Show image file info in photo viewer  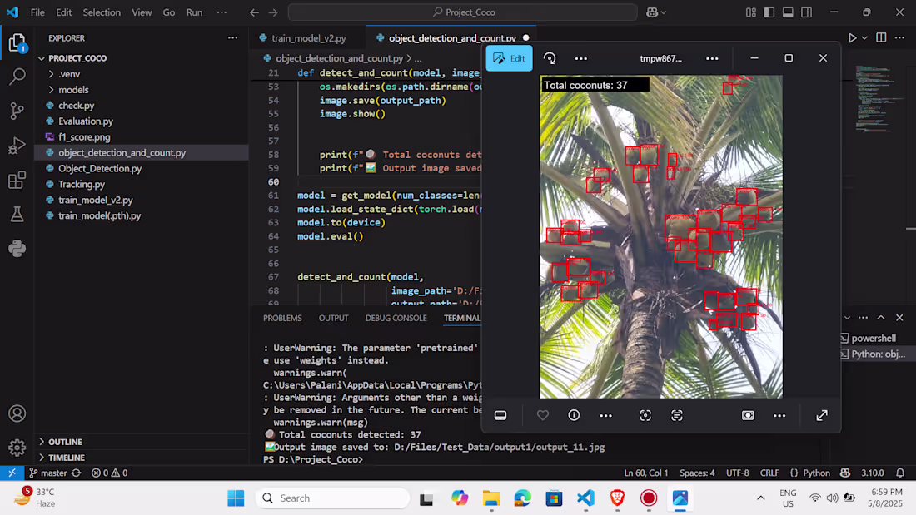[x=574, y=415]
